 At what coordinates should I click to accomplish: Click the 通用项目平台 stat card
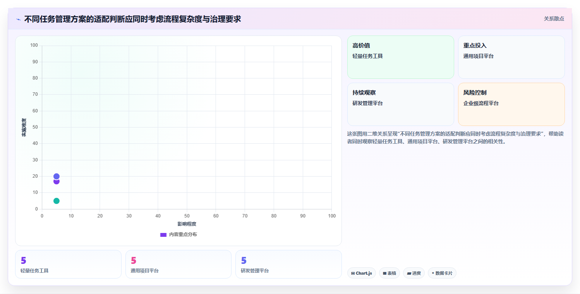pyautogui.click(x=178, y=264)
